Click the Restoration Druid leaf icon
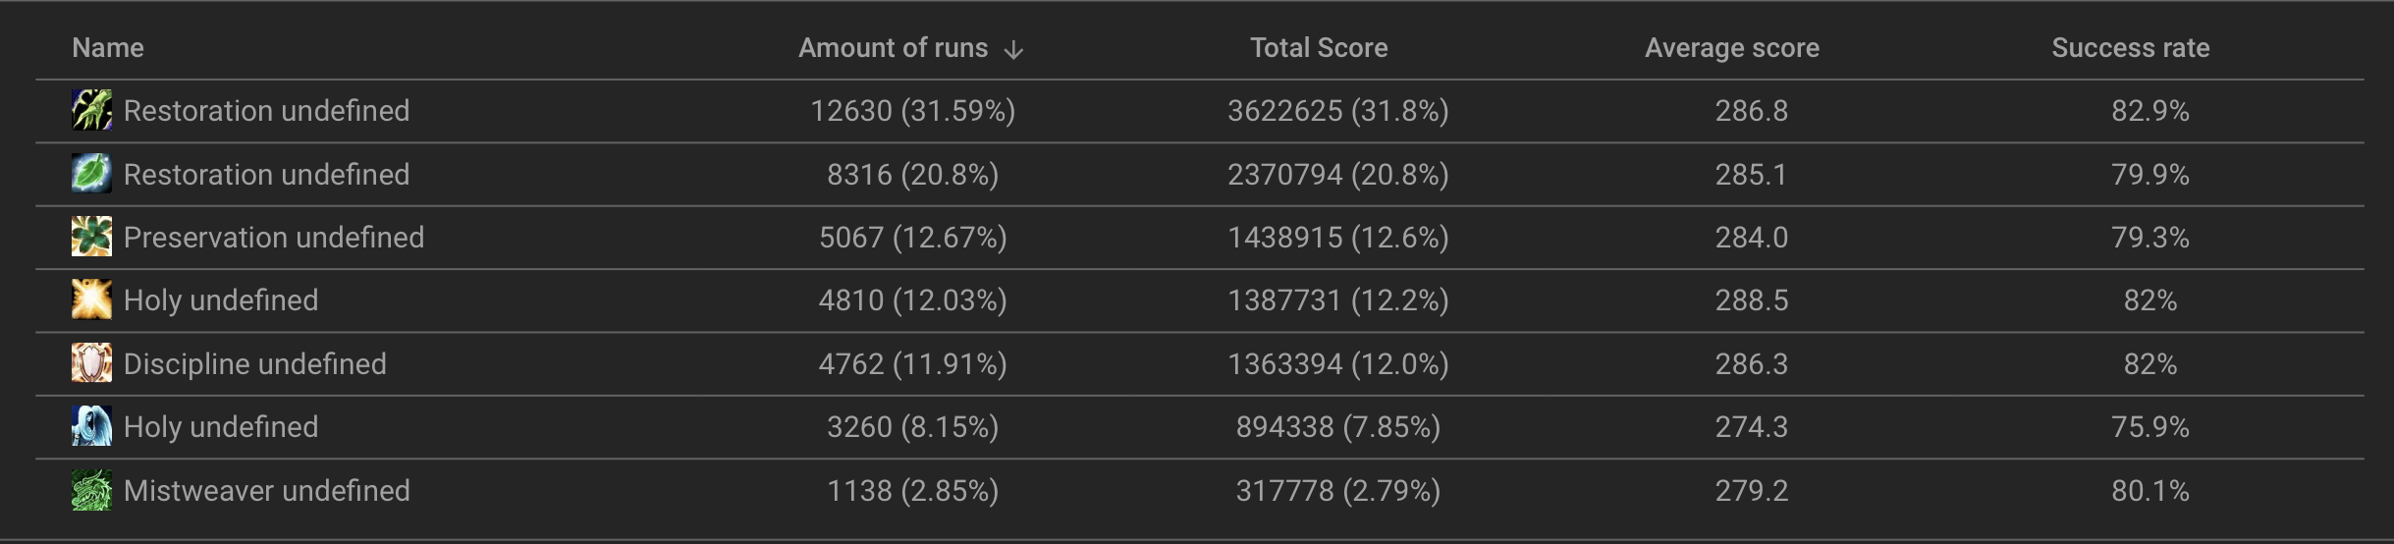The image size is (2394, 544). [x=91, y=174]
